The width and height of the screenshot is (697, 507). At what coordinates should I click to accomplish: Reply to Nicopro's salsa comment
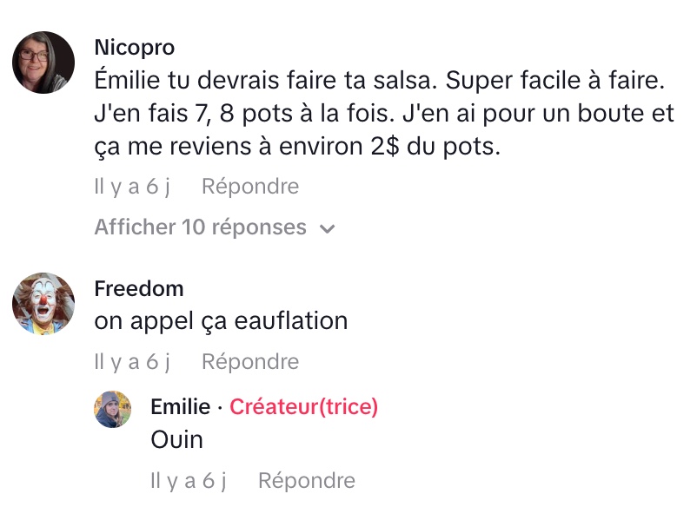point(250,187)
